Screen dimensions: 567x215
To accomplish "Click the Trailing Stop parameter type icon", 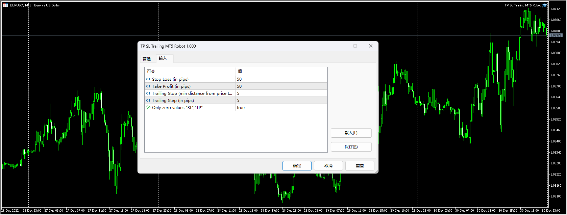I will coord(148,93).
